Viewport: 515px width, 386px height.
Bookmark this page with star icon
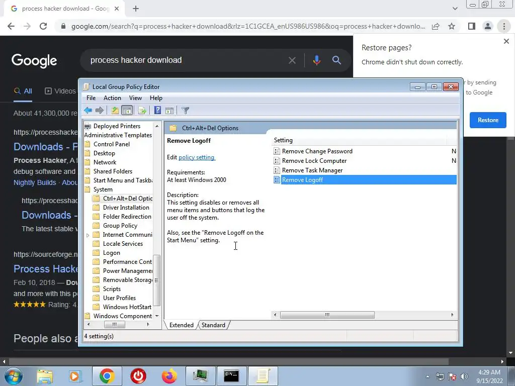[x=452, y=26]
